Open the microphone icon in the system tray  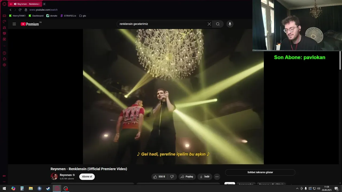point(306,189)
